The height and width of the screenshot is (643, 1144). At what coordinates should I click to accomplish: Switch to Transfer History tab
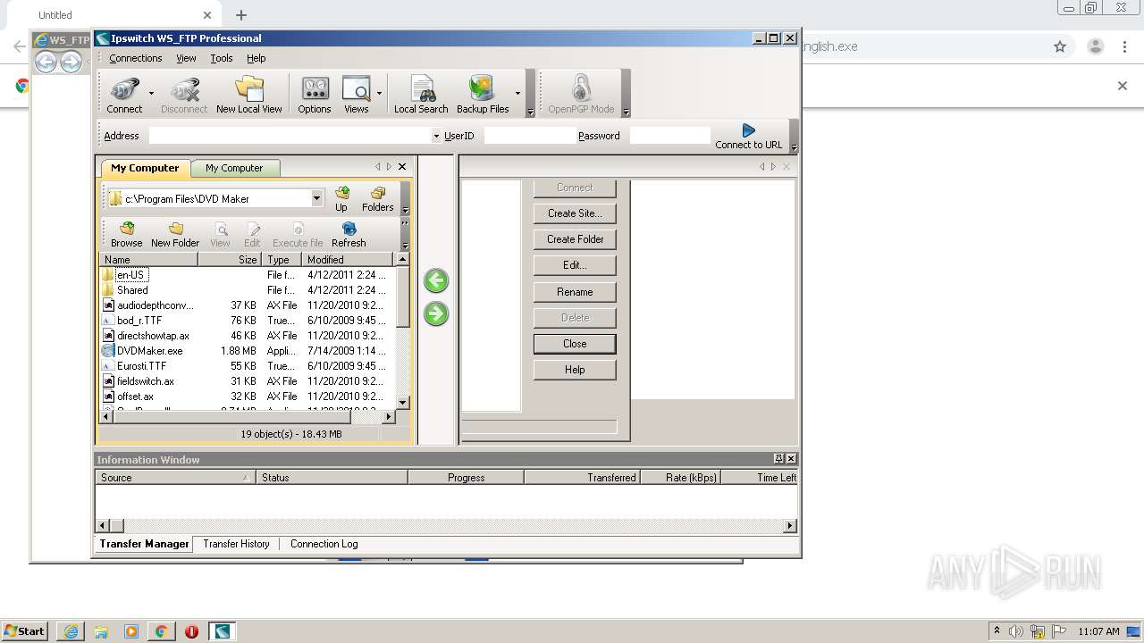pyautogui.click(x=236, y=543)
